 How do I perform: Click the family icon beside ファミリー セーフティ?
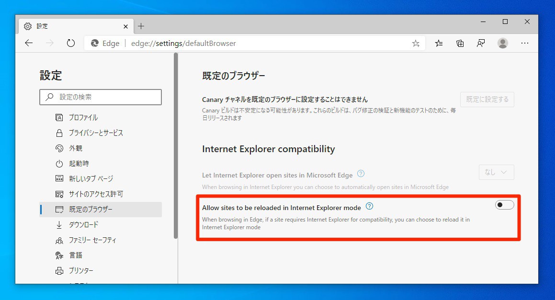[x=59, y=241]
